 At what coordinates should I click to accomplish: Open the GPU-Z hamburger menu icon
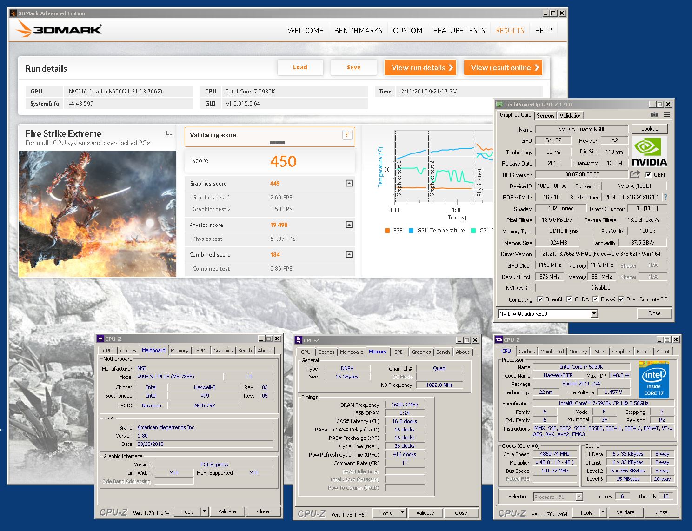click(x=667, y=114)
